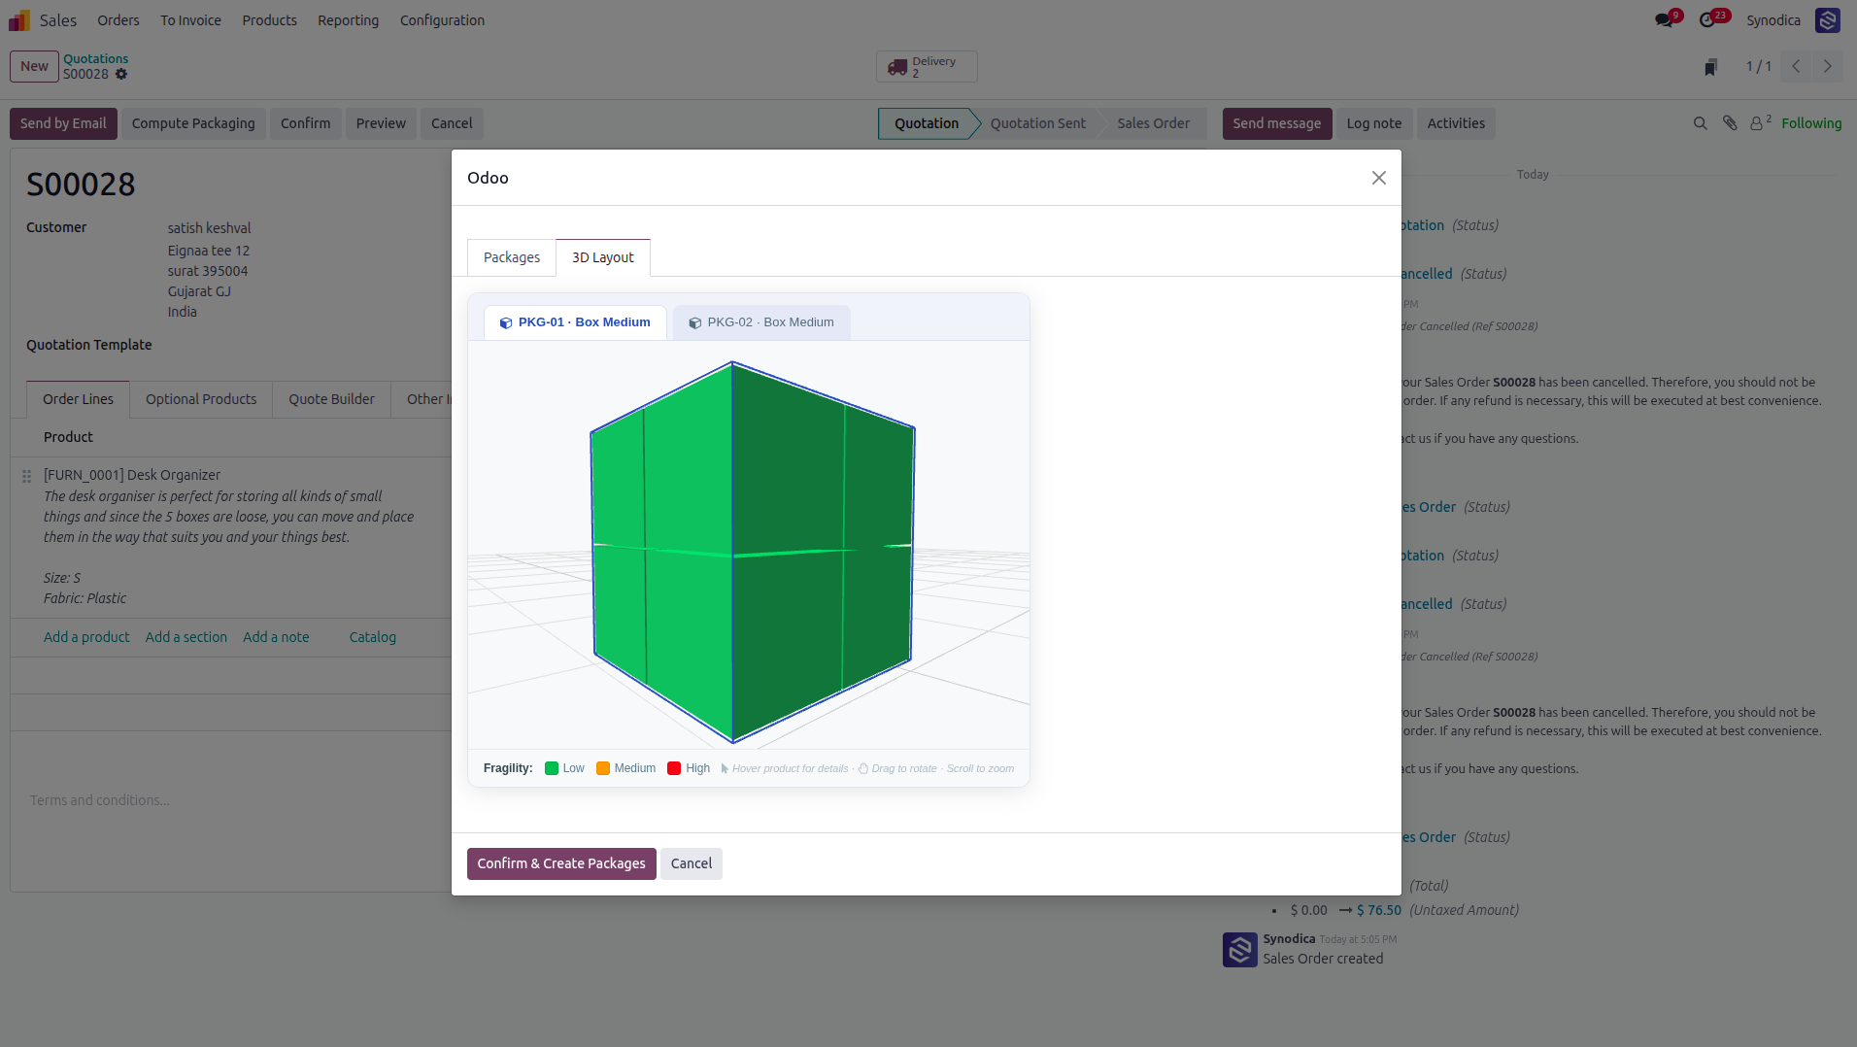Click Add a section link
The height and width of the screenshot is (1047, 1857).
tap(186, 637)
